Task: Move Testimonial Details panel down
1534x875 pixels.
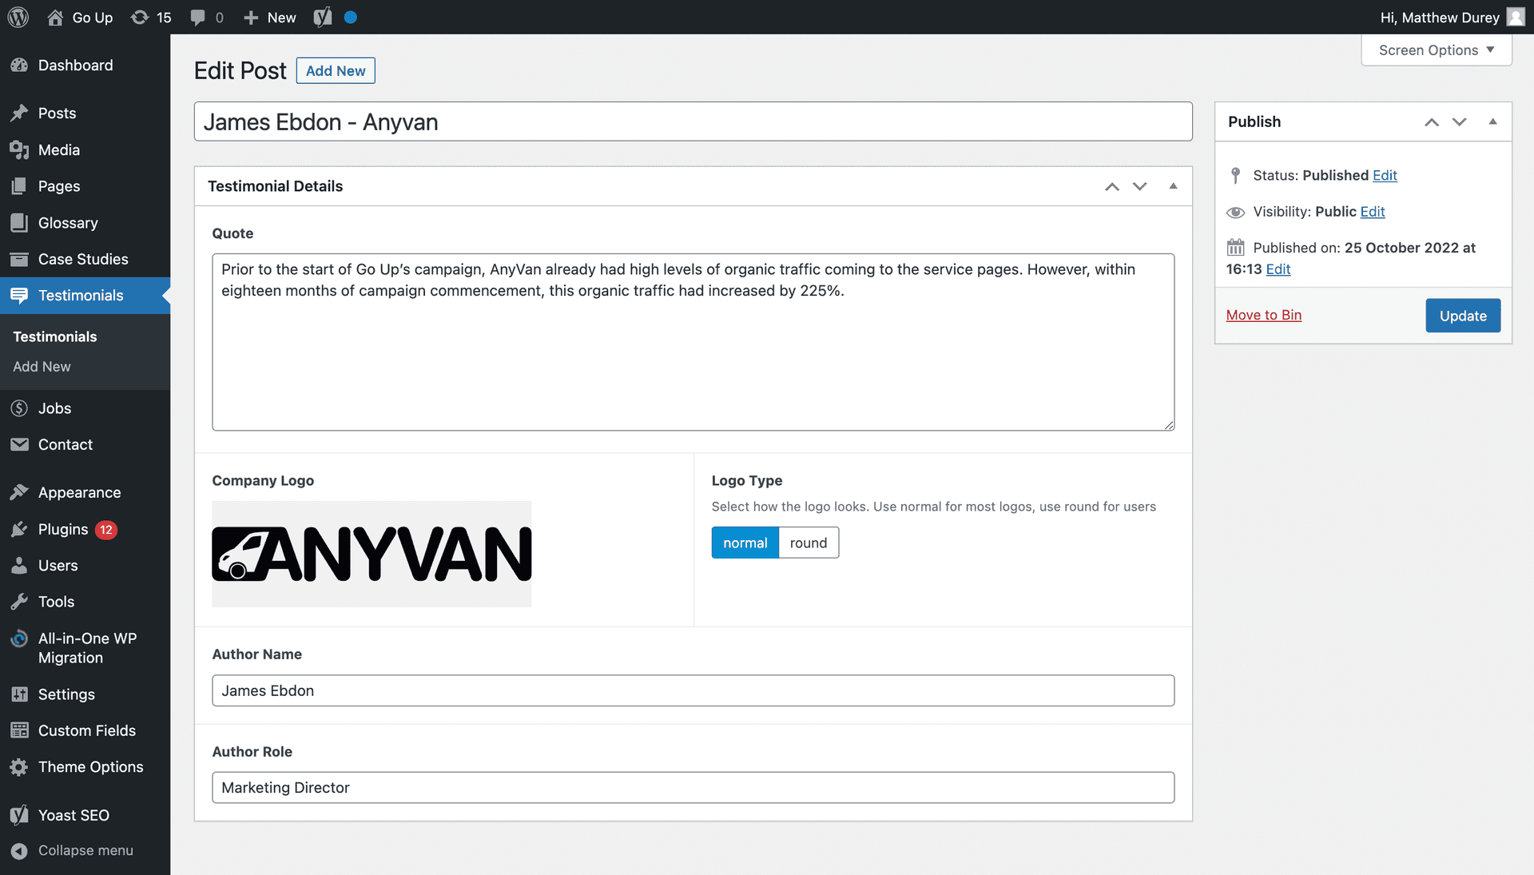Action: click(x=1140, y=186)
